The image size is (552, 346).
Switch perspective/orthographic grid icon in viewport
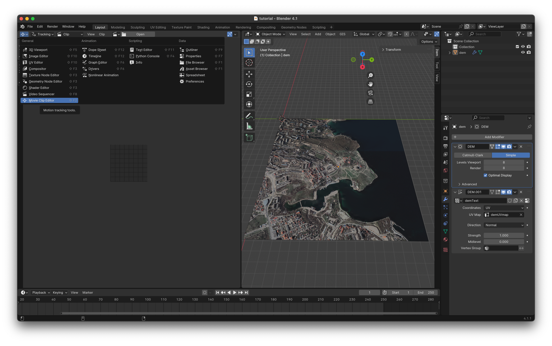[370, 102]
